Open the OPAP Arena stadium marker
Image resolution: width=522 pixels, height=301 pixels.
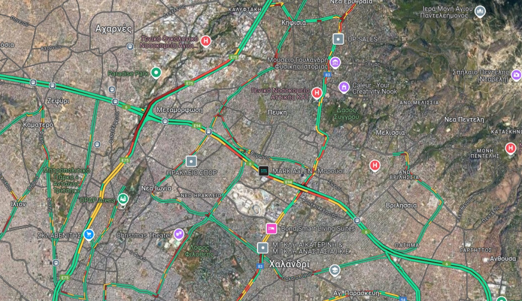coord(123,199)
